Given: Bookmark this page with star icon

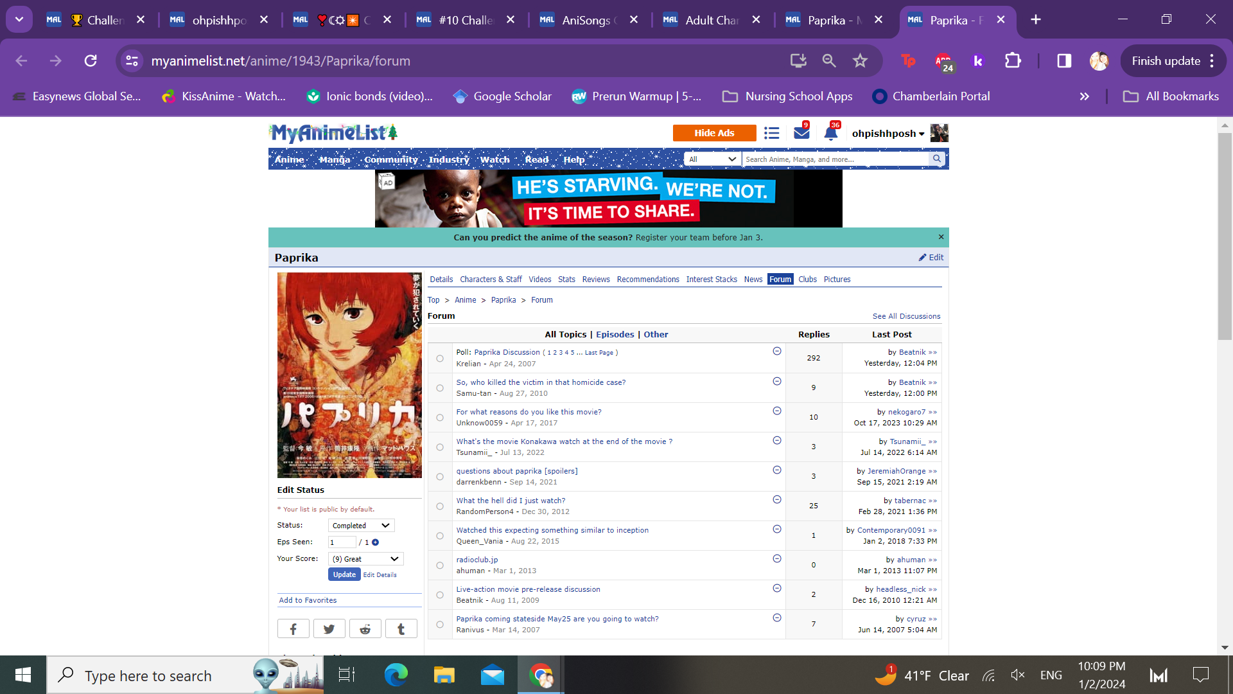Looking at the screenshot, I should (860, 60).
